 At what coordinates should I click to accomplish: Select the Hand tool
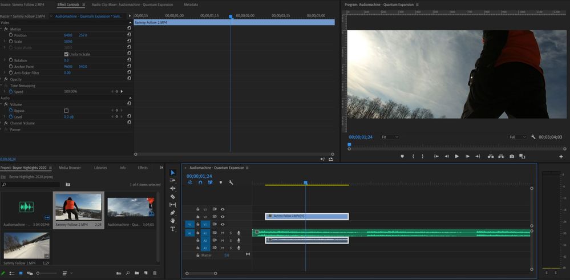(173, 221)
